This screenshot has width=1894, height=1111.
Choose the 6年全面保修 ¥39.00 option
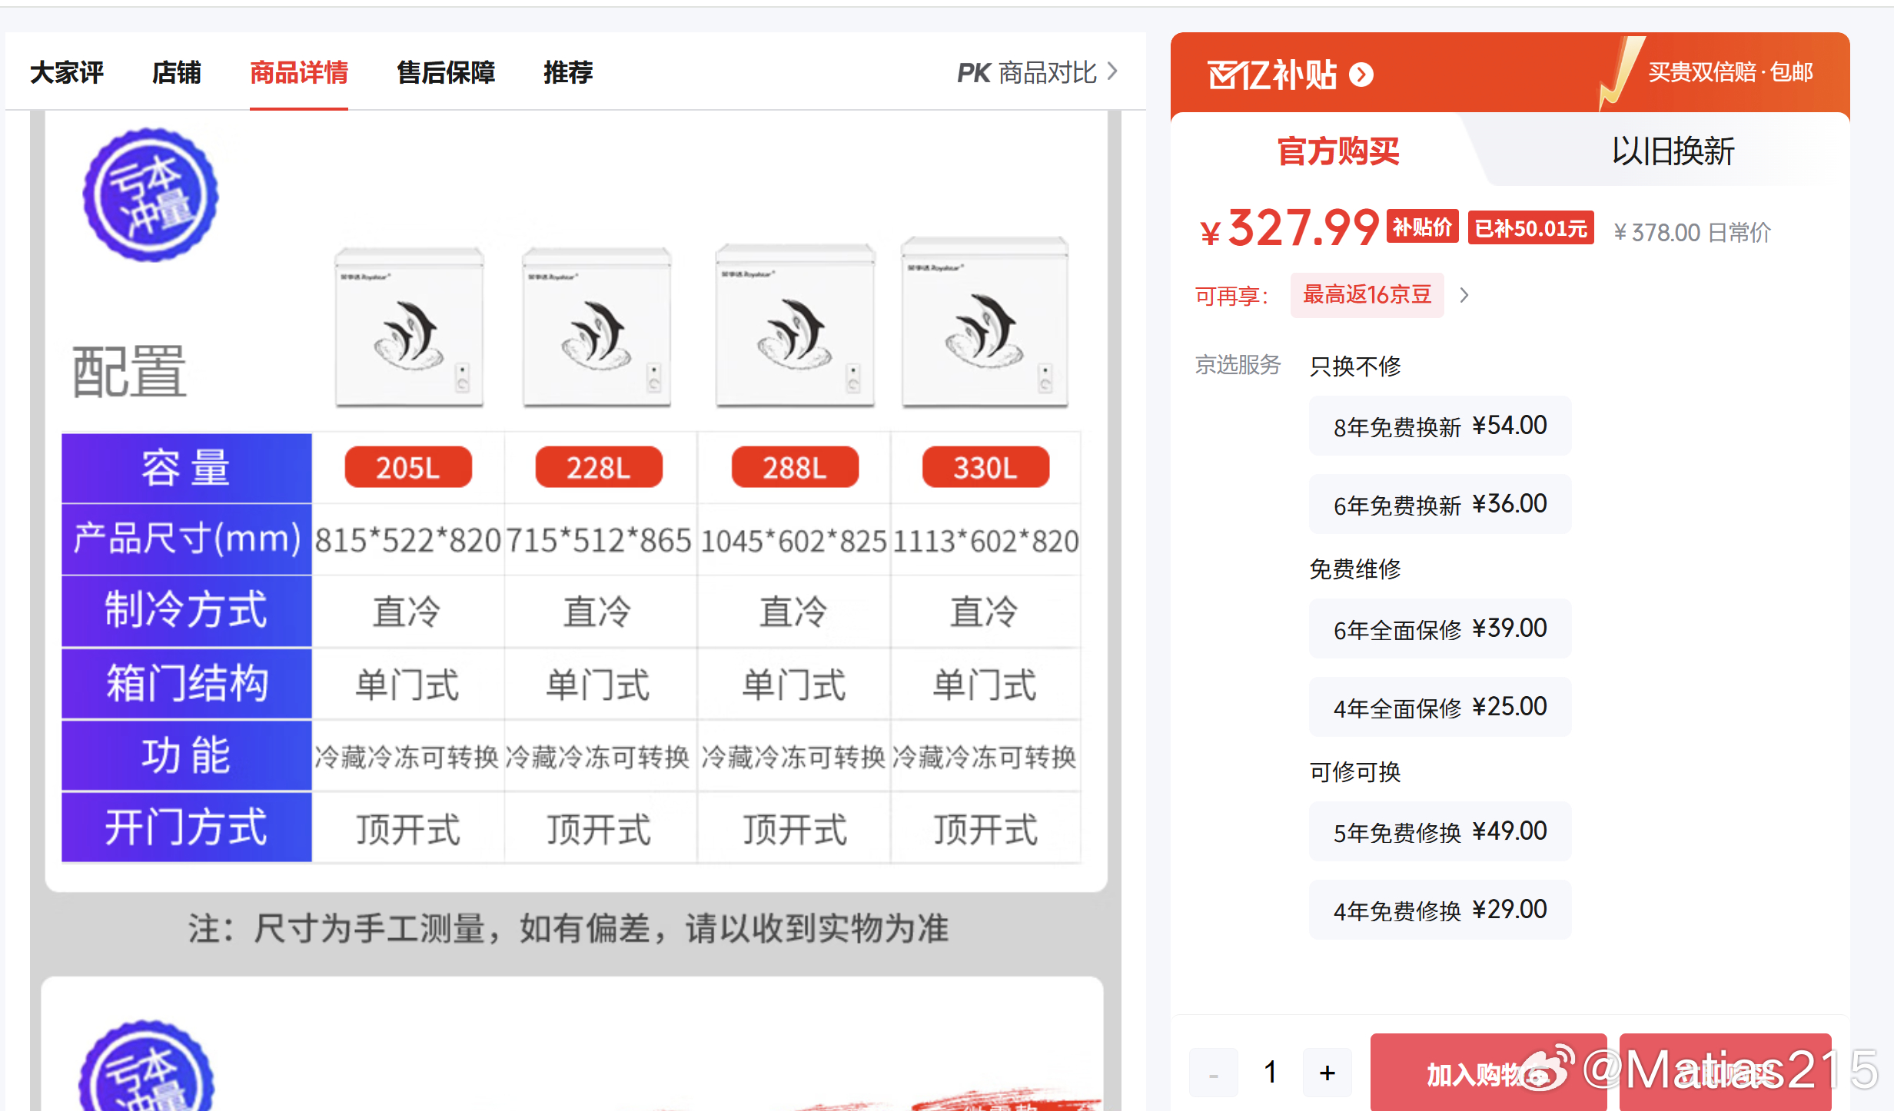[x=1439, y=628]
